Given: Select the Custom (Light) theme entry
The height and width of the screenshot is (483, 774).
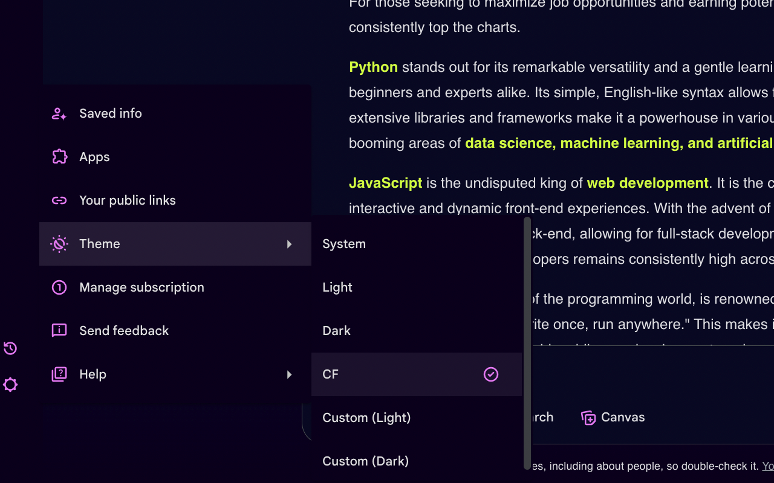Looking at the screenshot, I should click(366, 418).
